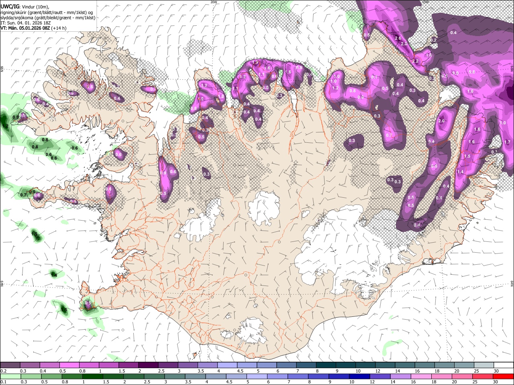Click the 'slydda/snjókoma' legend description line
The height and width of the screenshot is (385, 514).
(x=48, y=18)
